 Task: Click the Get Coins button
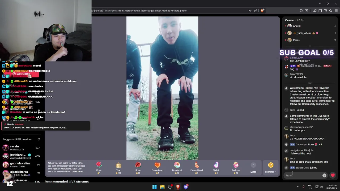click(x=21, y=74)
